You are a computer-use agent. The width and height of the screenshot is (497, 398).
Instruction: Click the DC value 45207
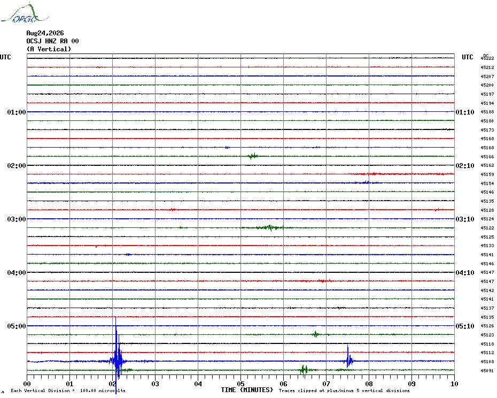click(487, 76)
